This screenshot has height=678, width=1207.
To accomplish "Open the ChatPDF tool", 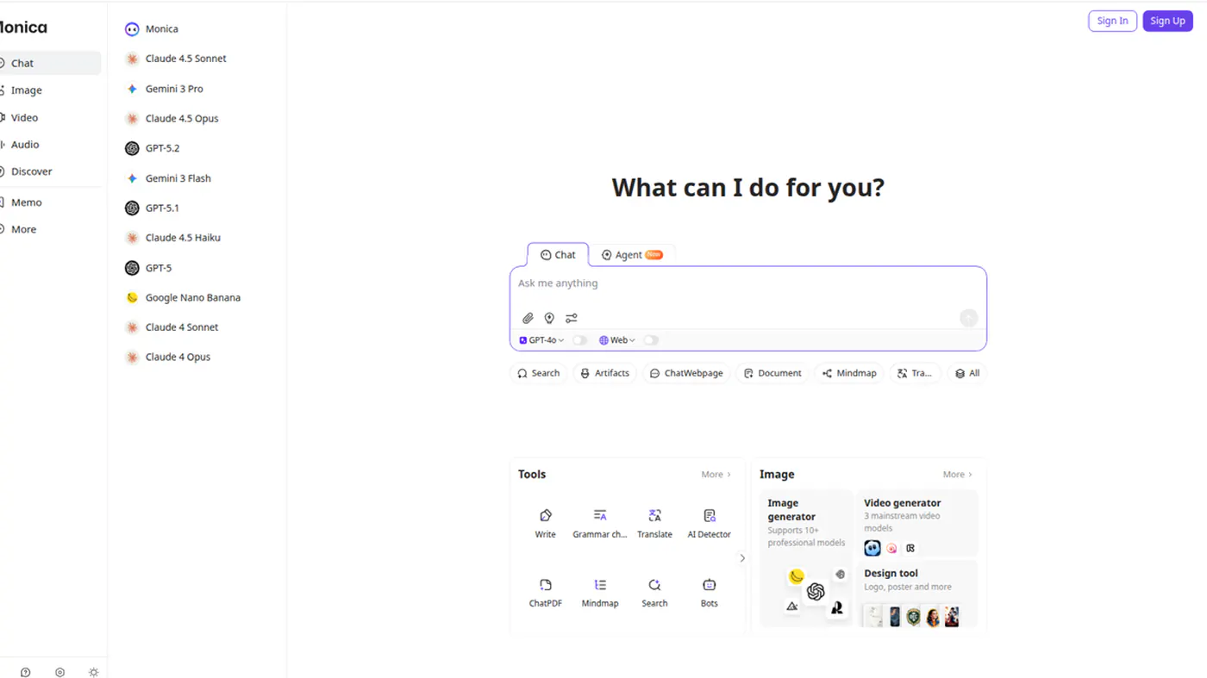I will 546,593.
